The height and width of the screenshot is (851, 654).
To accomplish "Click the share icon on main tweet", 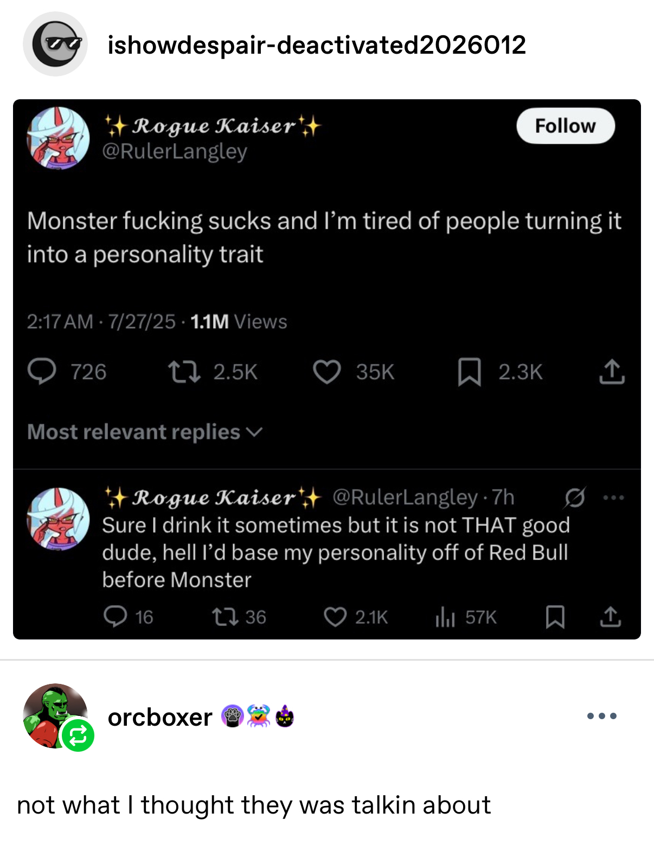I will [x=612, y=372].
